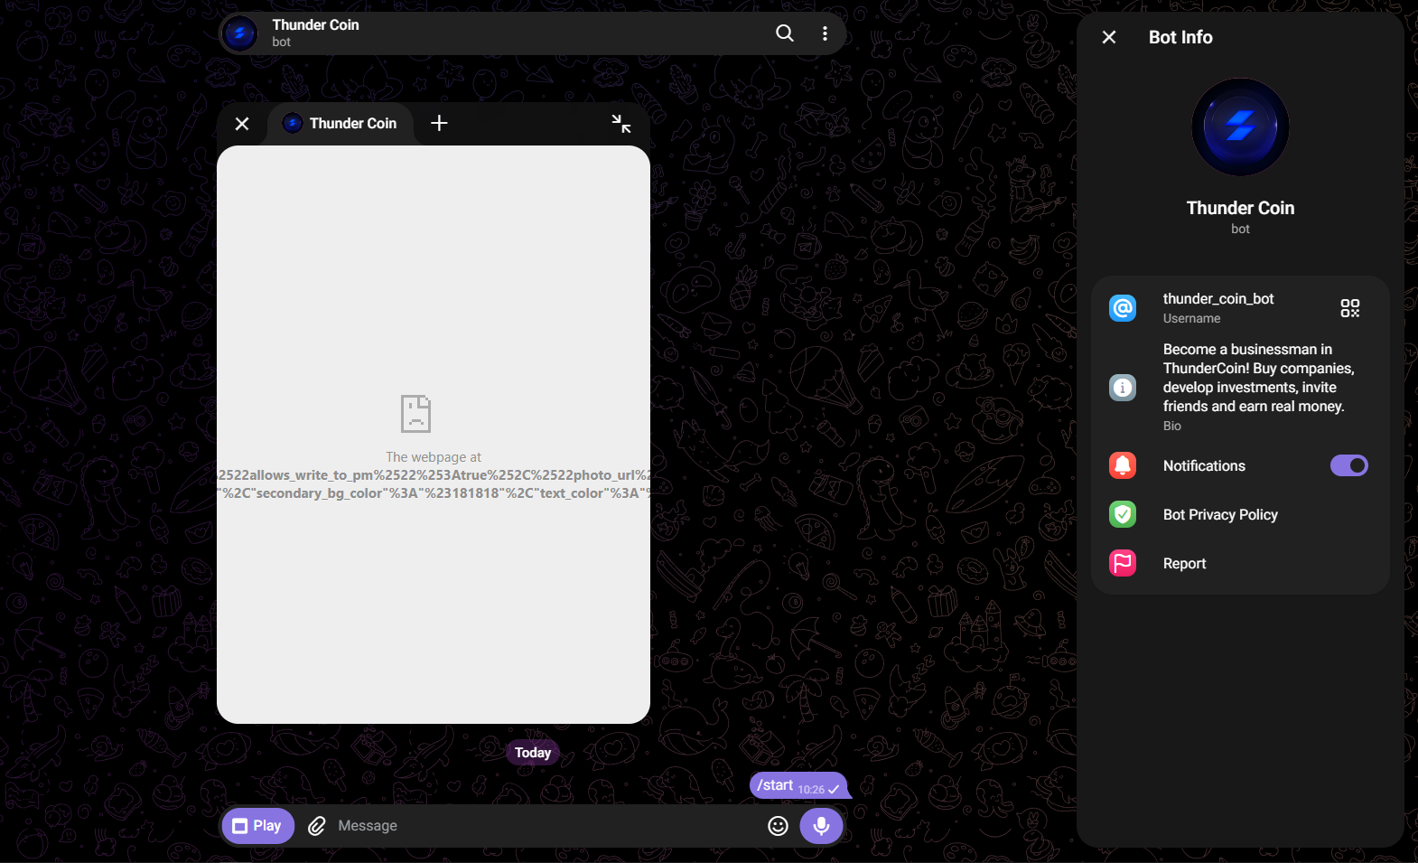1418x863 pixels.
Task: Click the bot Bio description text
Action: [1259, 378]
